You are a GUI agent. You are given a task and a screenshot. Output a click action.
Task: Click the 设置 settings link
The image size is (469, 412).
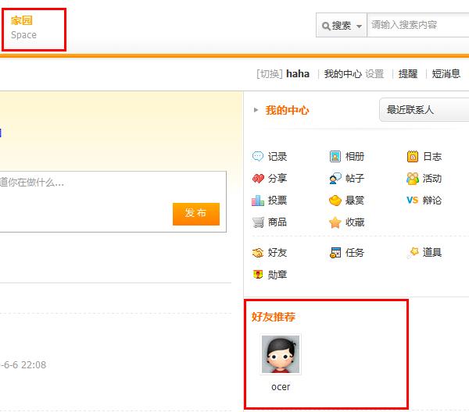point(374,74)
